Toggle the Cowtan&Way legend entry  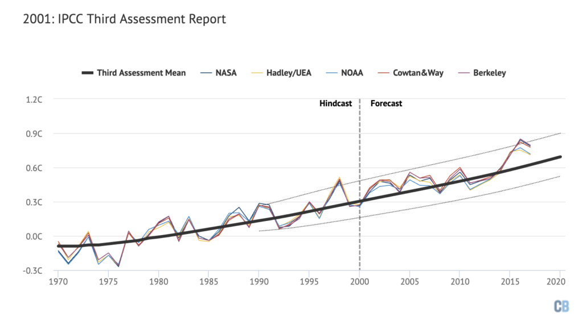pyautogui.click(x=411, y=73)
